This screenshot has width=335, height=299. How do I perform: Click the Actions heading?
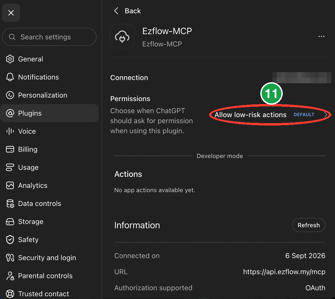(x=128, y=174)
